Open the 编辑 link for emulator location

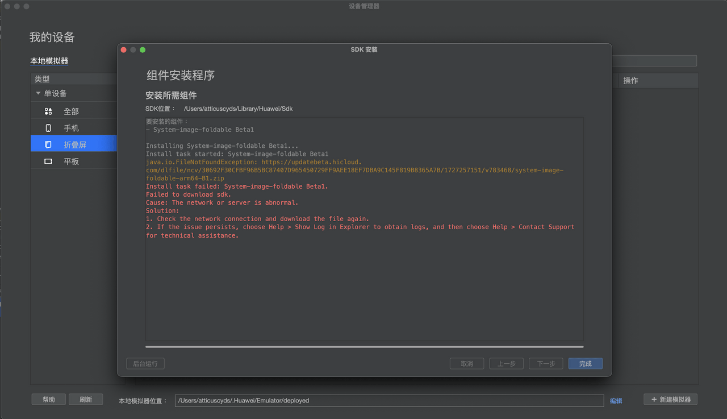click(x=616, y=401)
